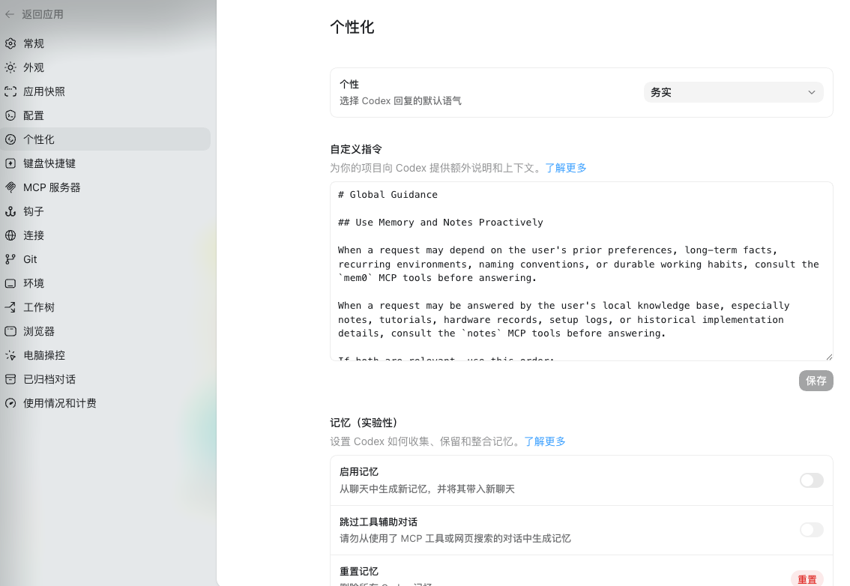Open 外观 settings section
This screenshot has height=586, width=850.
pyautogui.click(x=105, y=67)
